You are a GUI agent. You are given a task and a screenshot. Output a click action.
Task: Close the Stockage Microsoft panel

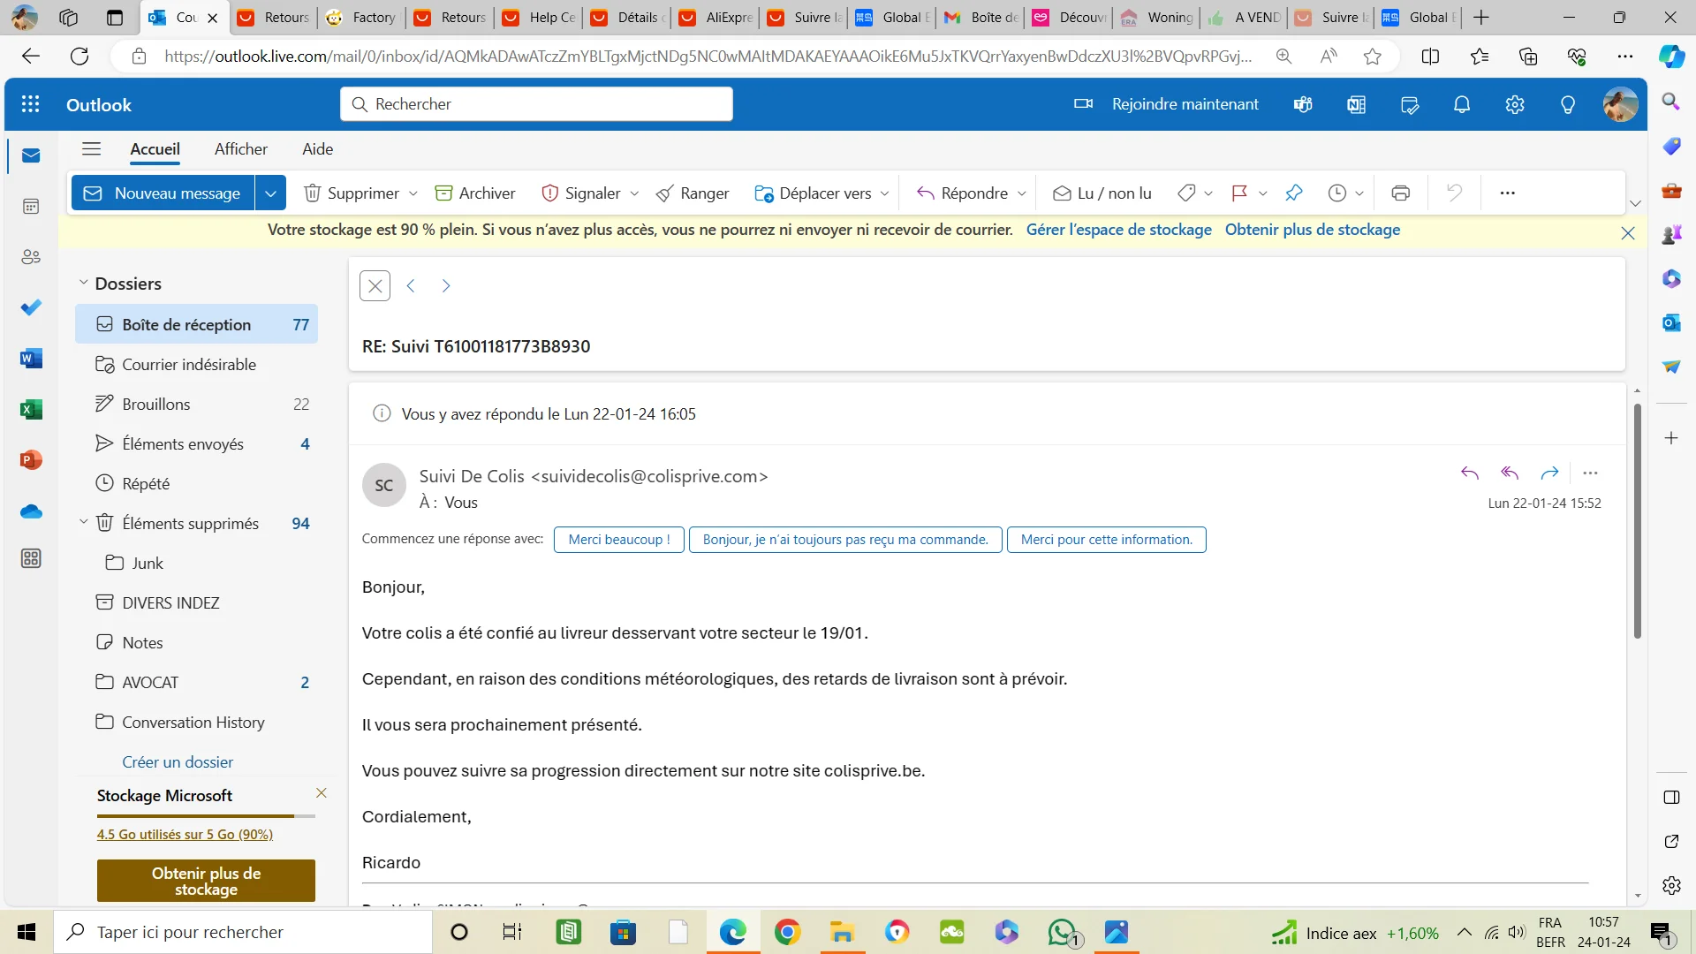point(322,793)
